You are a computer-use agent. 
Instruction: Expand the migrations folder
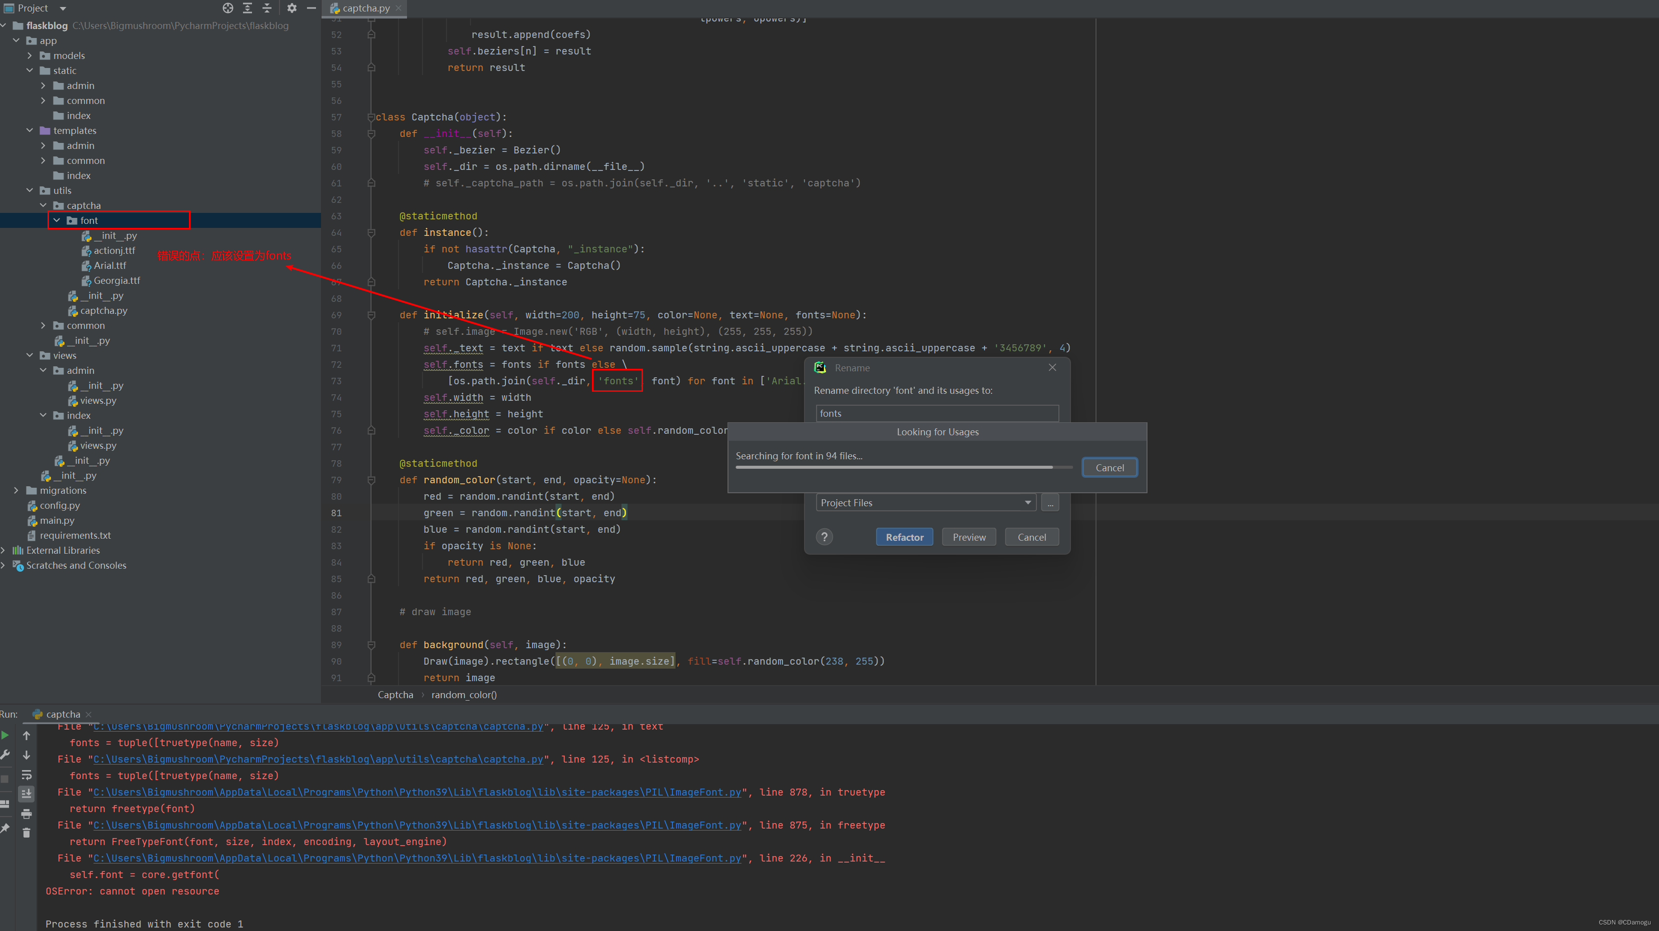click(16, 491)
